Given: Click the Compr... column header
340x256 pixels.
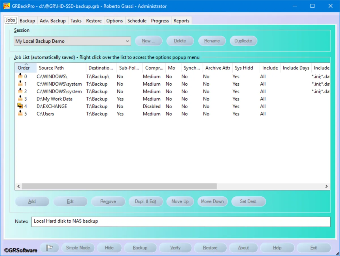Looking at the screenshot, I should [154, 68].
